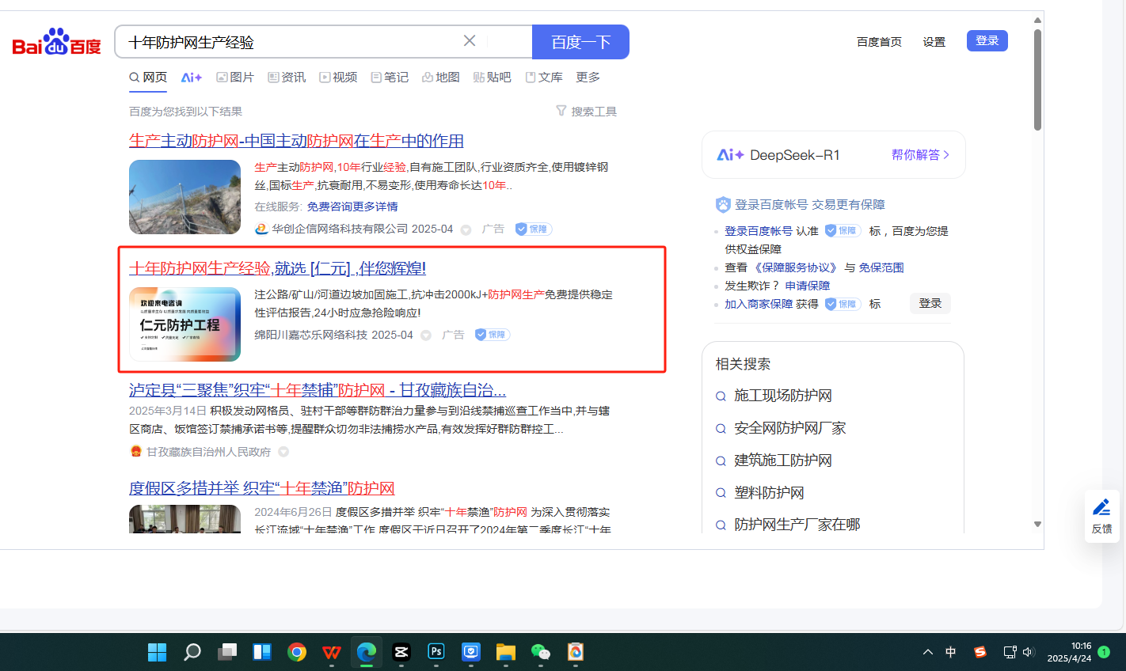
Task: Expand the search tools (搜索工具) filter
Action: pyautogui.click(x=586, y=112)
